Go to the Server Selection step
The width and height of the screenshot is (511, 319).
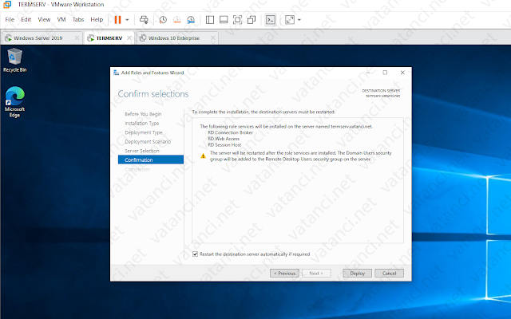coord(142,151)
